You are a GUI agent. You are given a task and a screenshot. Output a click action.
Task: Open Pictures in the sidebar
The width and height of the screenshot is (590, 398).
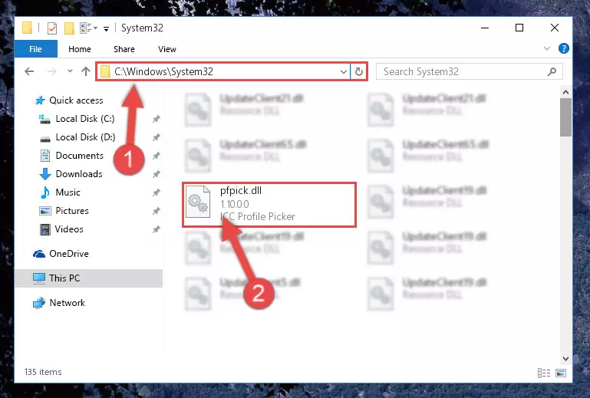72,211
